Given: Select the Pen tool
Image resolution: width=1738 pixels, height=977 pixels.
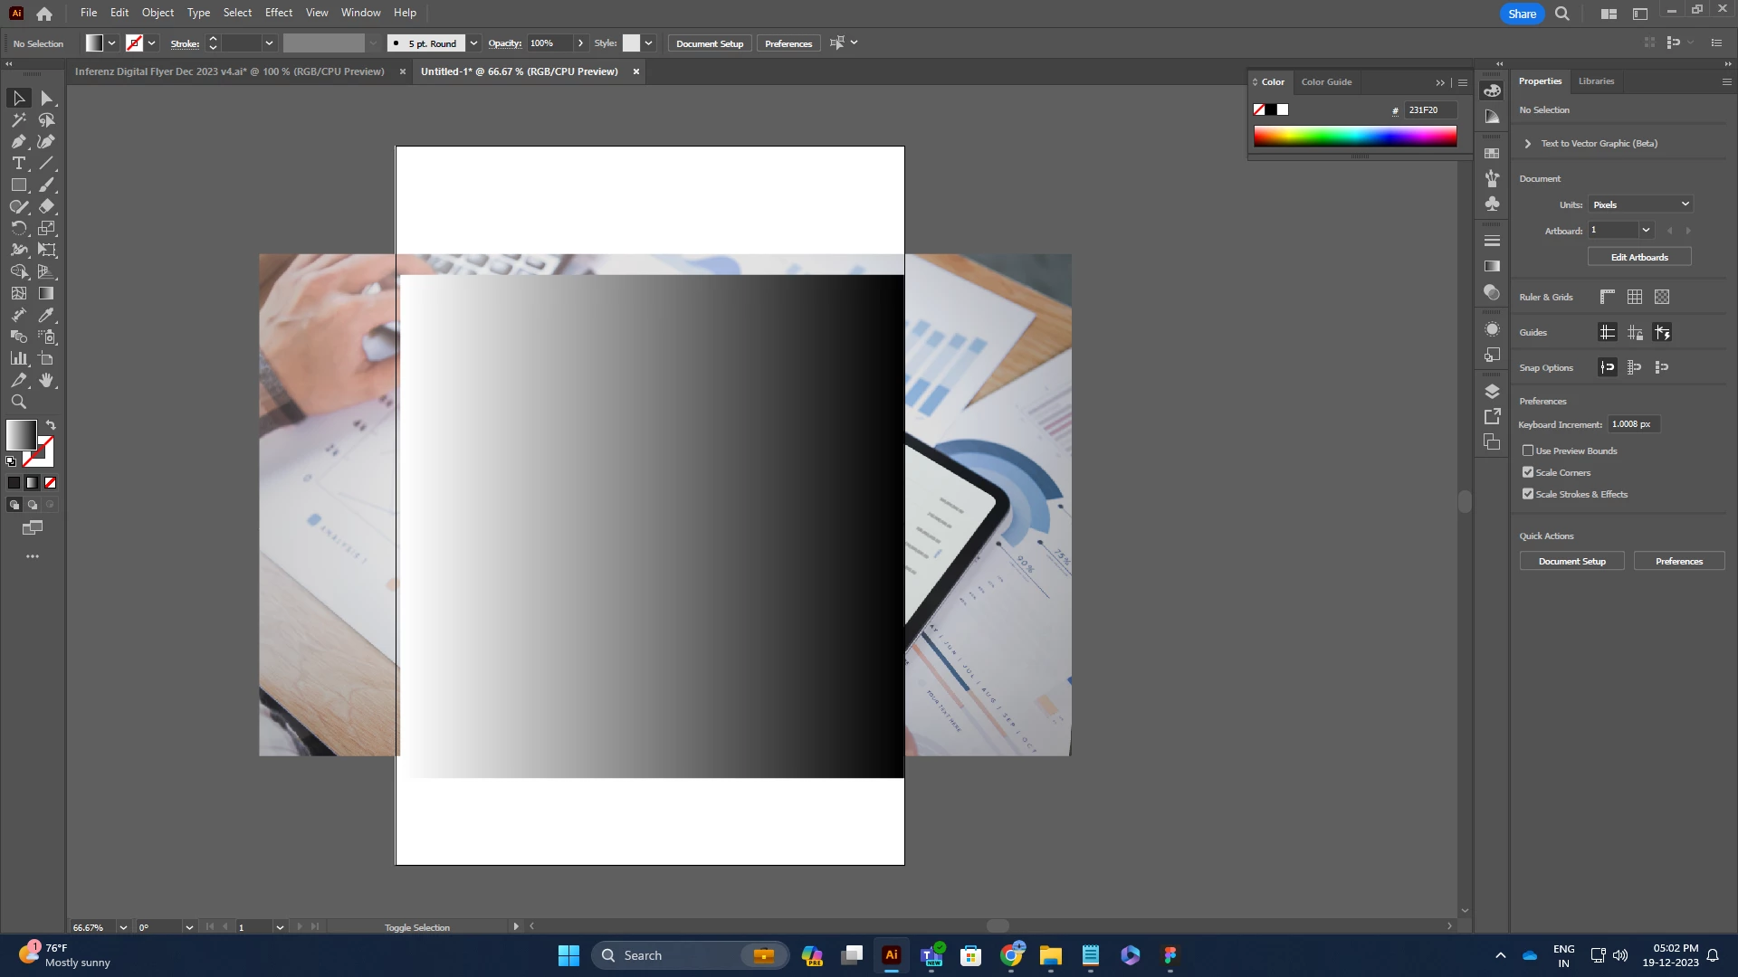Looking at the screenshot, I should (18, 141).
